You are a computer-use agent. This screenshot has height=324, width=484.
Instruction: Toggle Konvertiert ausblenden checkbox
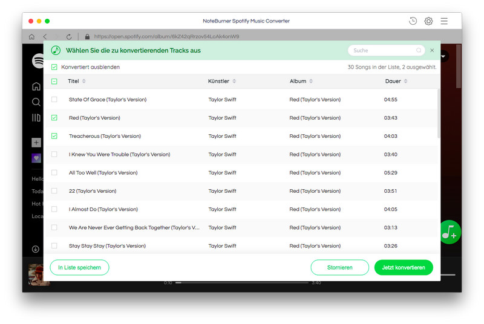54,67
